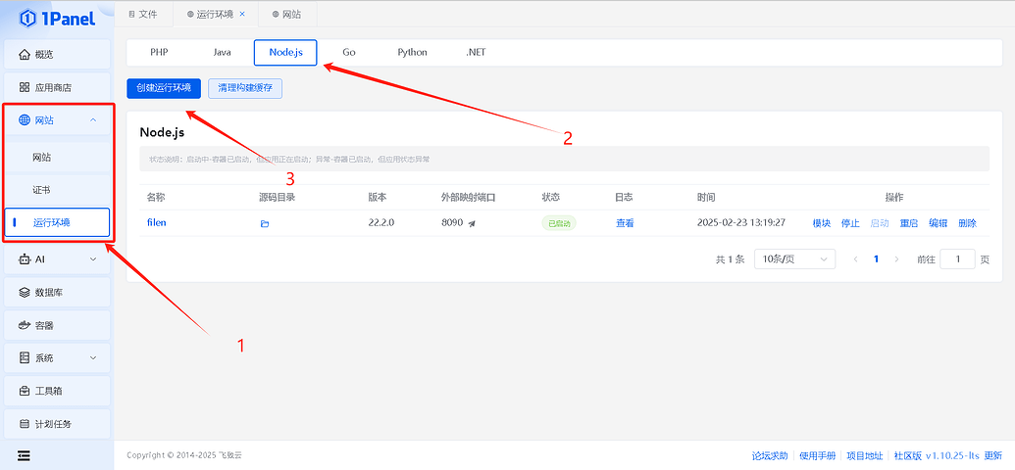Collapse the sidebar with the menu icon

(24, 455)
